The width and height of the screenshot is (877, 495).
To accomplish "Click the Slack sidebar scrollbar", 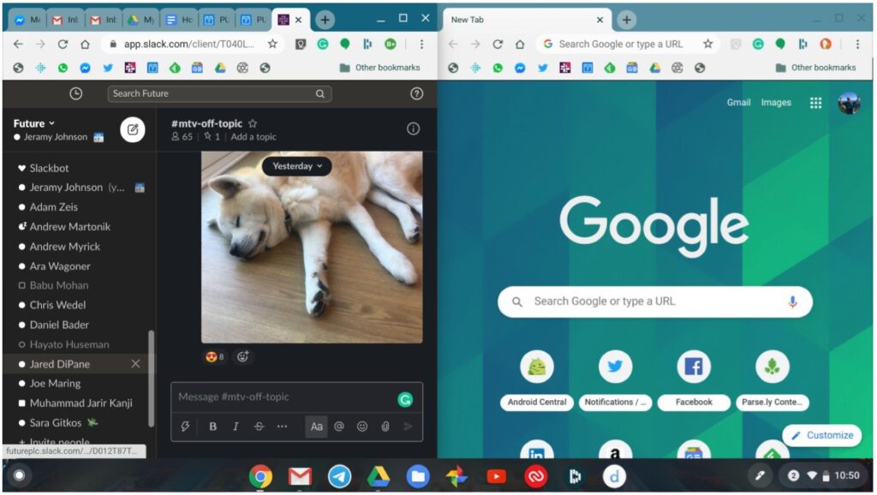I will coord(151,379).
